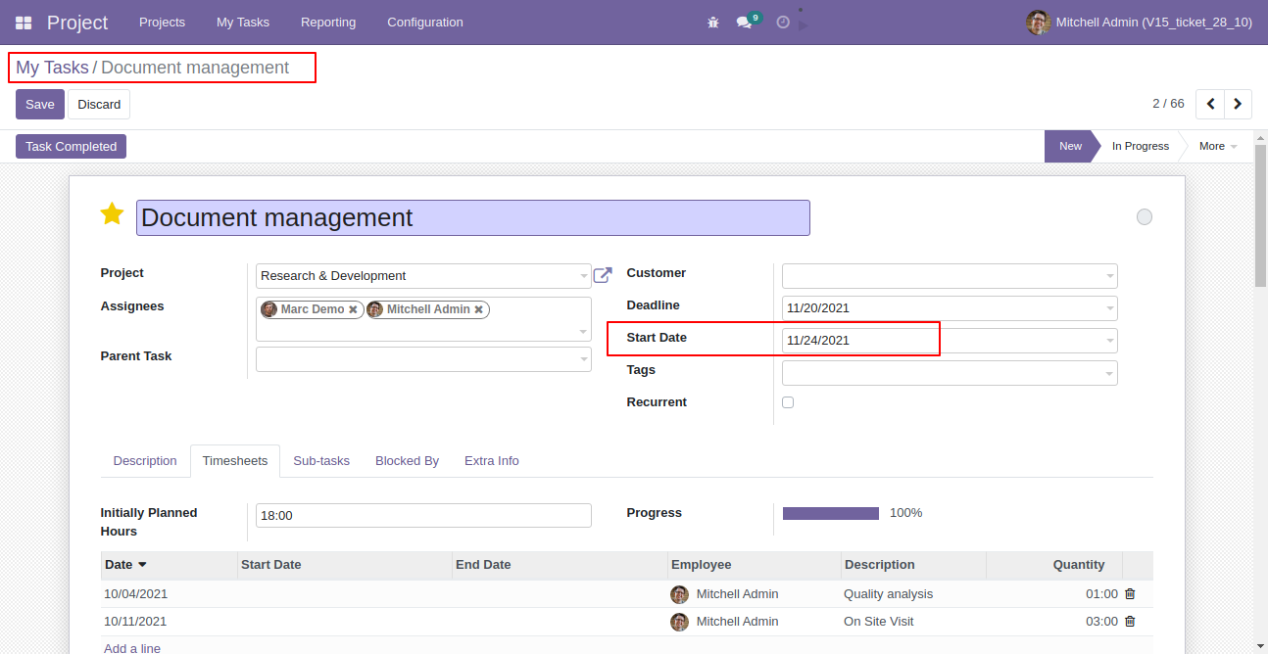Open the activities clock icon
The image size is (1268, 654).
pos(783,22)
